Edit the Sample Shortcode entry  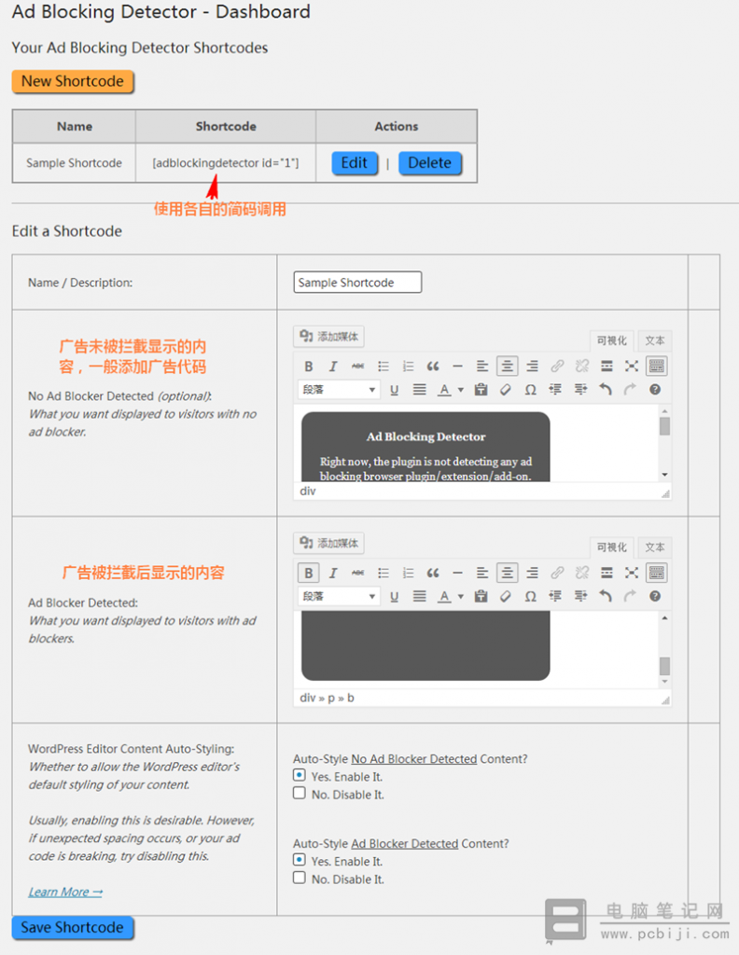(355, 163)
